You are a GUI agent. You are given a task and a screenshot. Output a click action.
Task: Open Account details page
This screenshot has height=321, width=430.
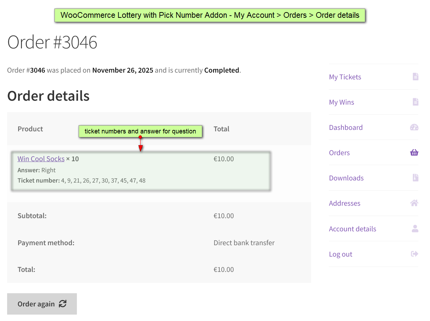pyautogui.click(x=352, y=229)
